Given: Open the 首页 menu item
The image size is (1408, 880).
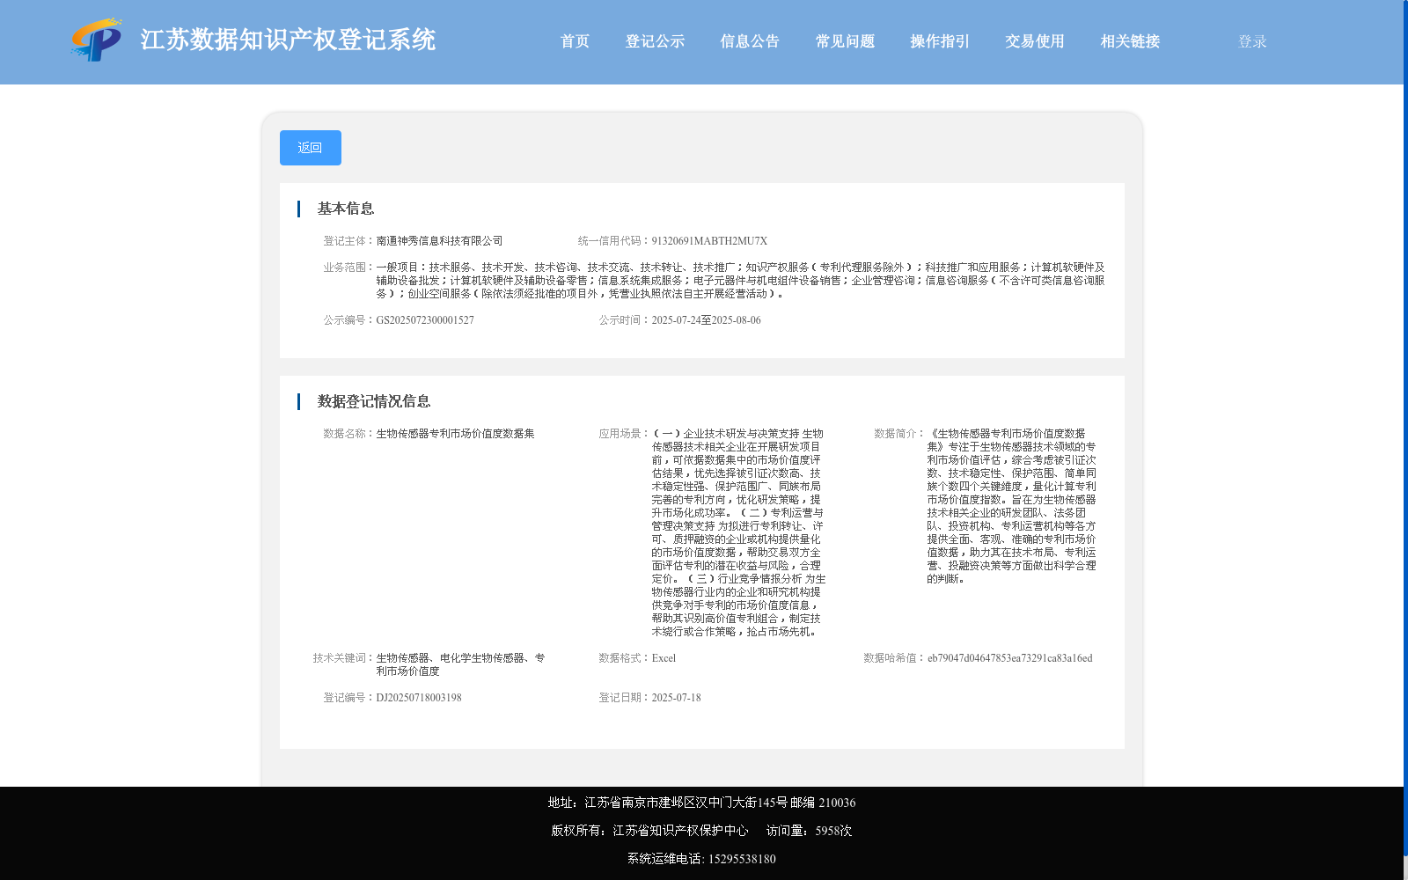Looking at the screenshot, I should coord(575,41).
